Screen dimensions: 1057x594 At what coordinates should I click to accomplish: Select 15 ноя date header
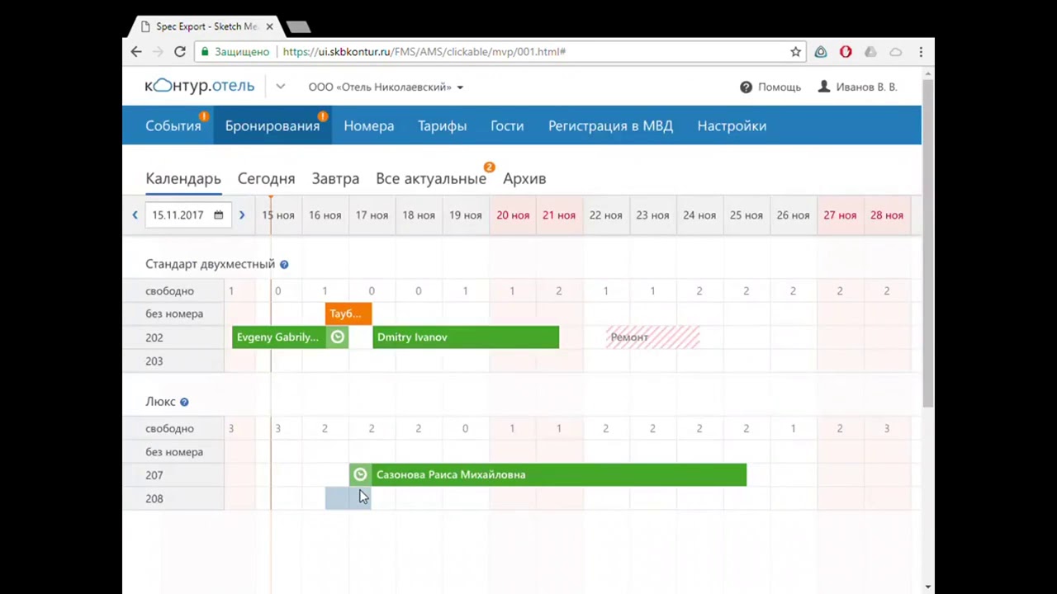(278, 215)
